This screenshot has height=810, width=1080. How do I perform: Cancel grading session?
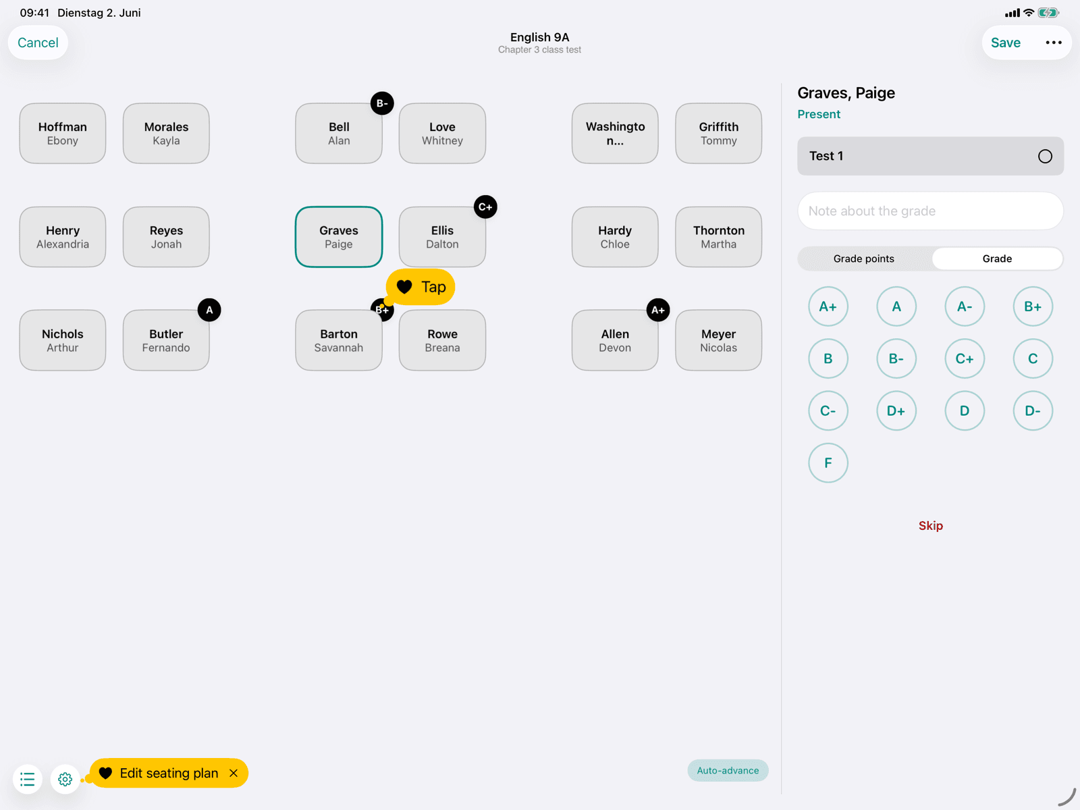38,43
